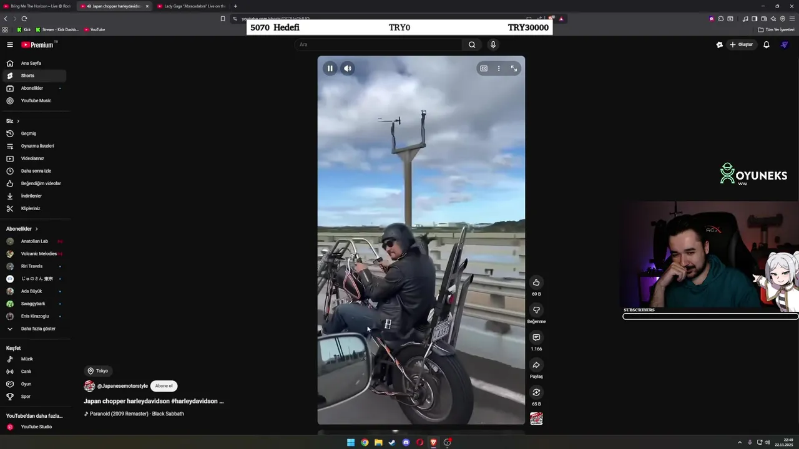The height and width of the screenshot is (449, 799).
Task: Open Oyun gaming section
Action: click(34, 384)
